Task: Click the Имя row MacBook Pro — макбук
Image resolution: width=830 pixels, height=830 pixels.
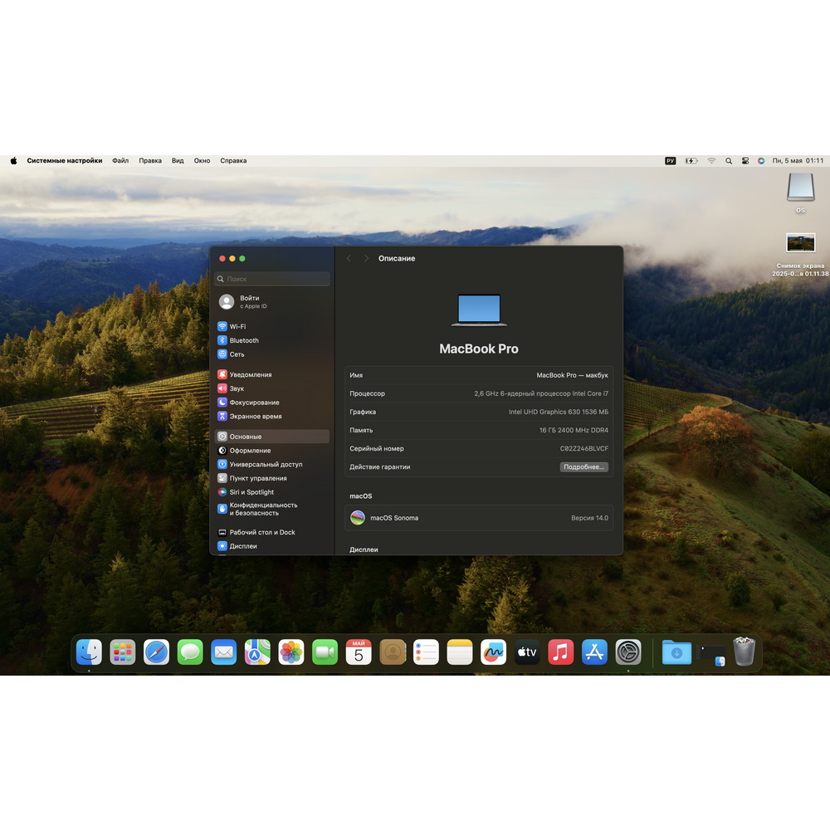Action: 479,375
